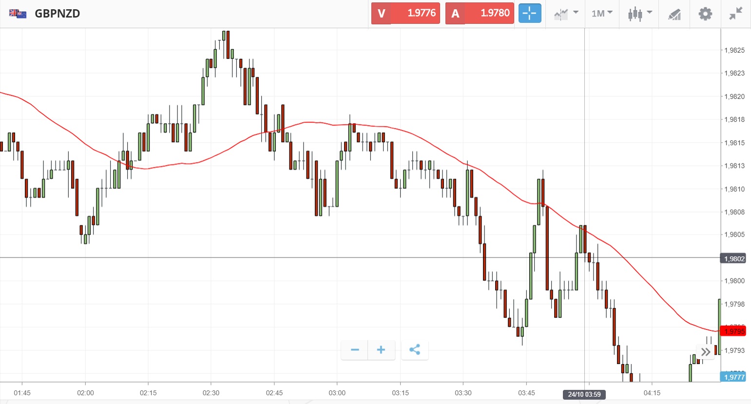Click the GBPNZD flag icon
Screen dimensions: 751x404
(x=18, y=14)
